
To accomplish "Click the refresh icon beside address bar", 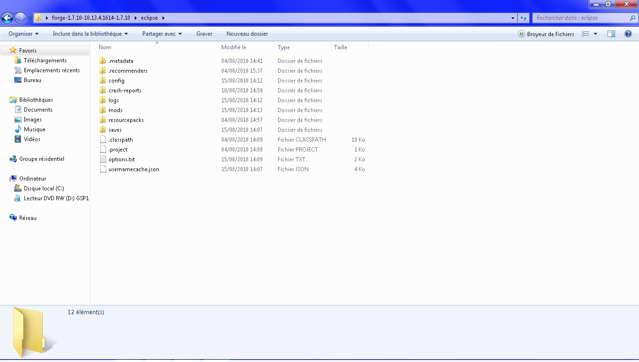I will click(523, 18).
